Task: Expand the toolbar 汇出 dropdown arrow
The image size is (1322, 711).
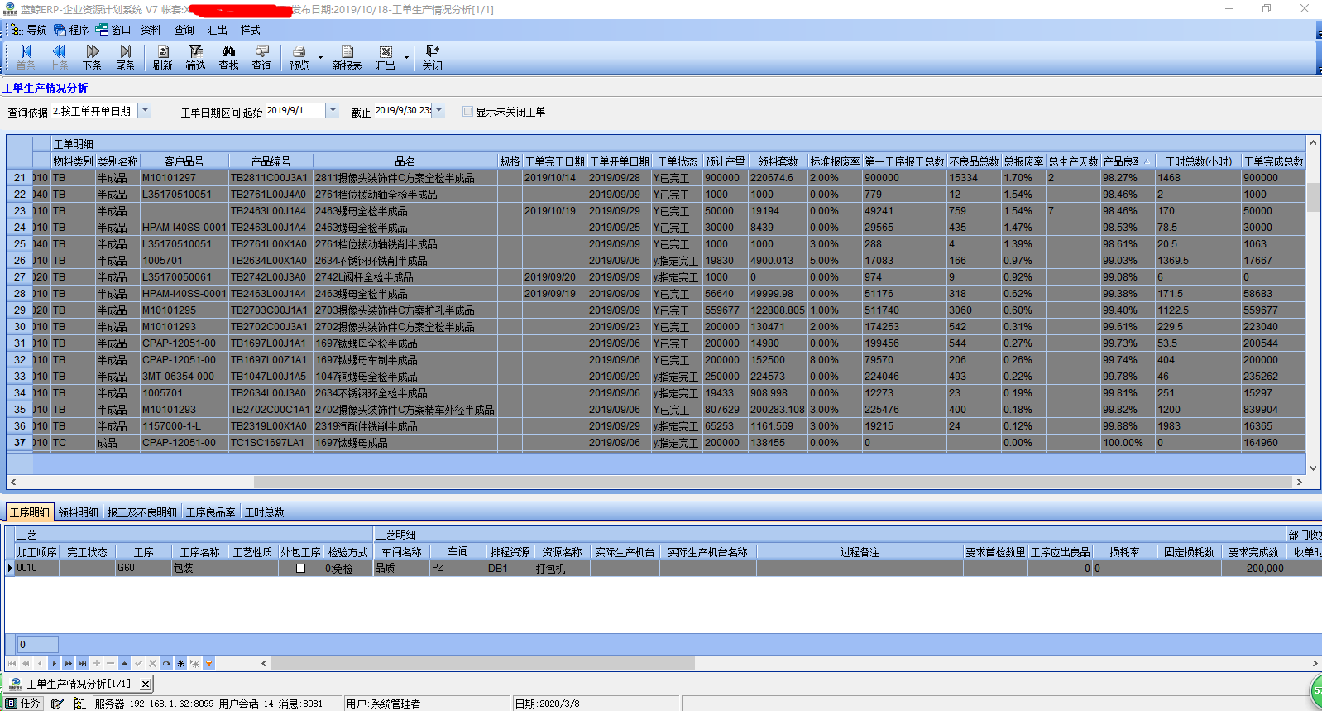Action: click(x=406, y=58)
